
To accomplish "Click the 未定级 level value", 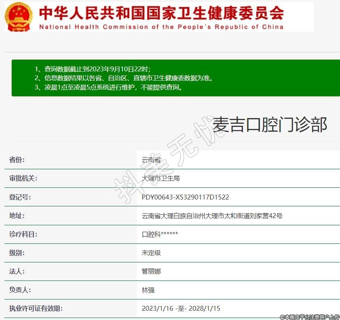I will click(x=151, y=253).
